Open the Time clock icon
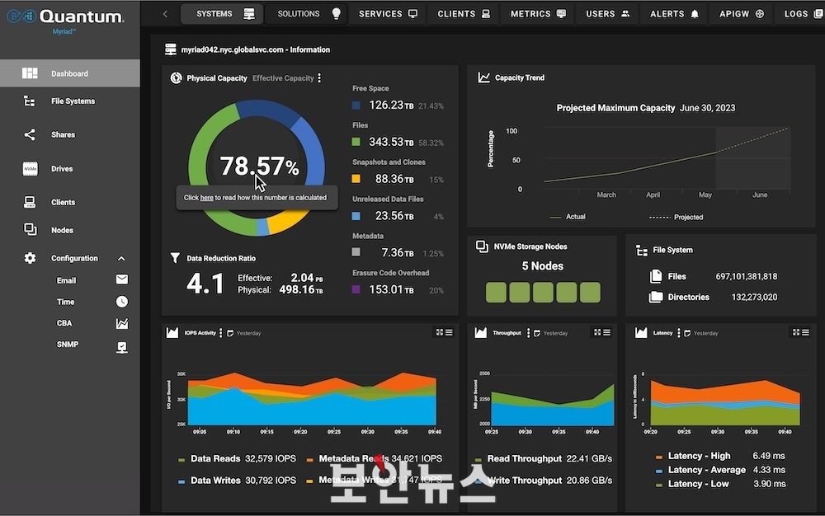This screenshot has height=516, width=825. point(122,302)
